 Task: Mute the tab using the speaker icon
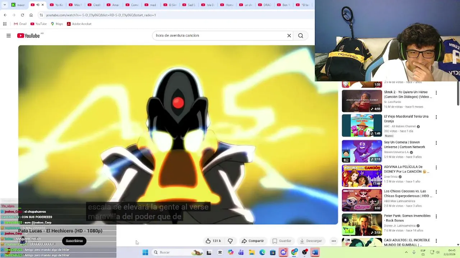coord(38,5)
